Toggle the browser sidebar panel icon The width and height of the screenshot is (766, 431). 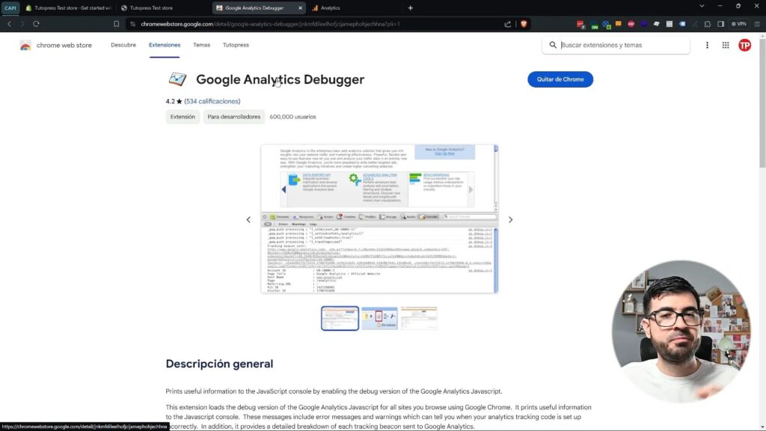point(720,23)
